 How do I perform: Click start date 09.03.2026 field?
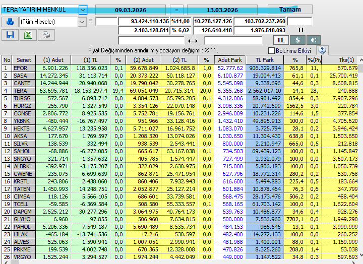coord(131,10)
